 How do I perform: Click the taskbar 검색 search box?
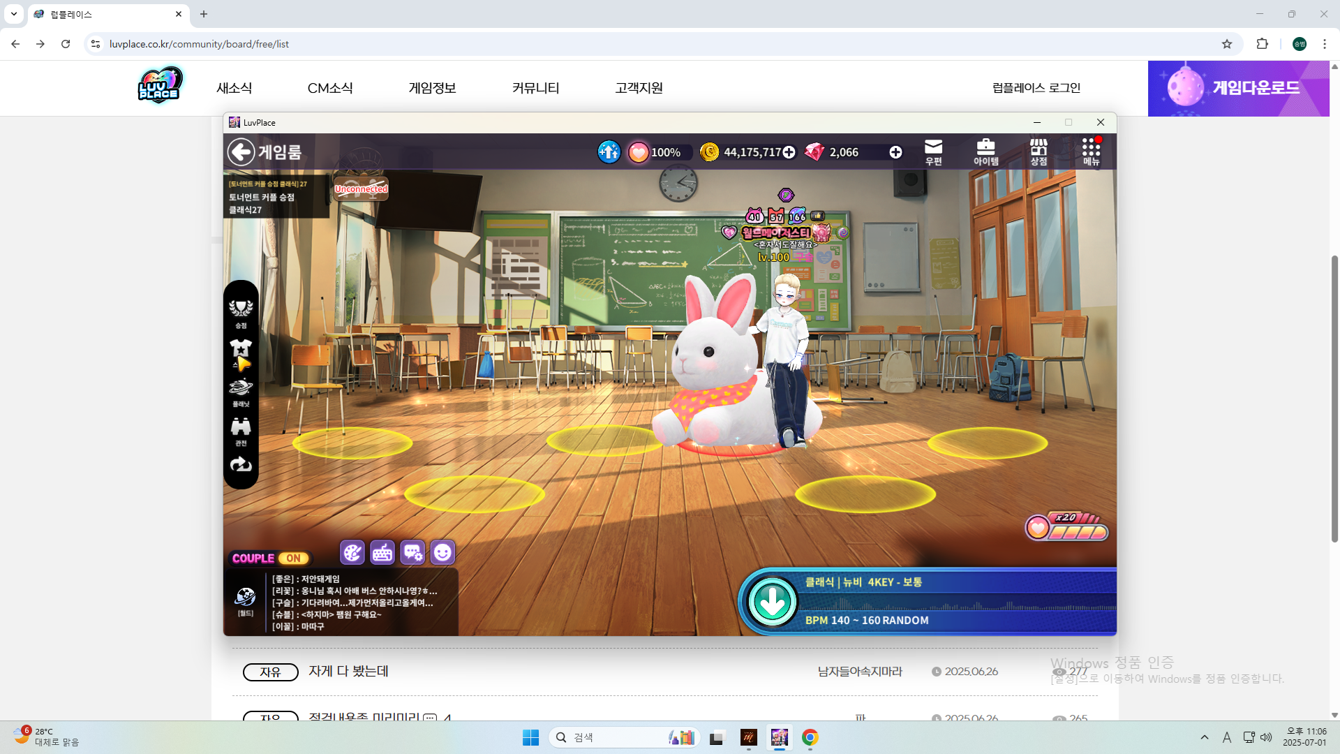(625, 737)
